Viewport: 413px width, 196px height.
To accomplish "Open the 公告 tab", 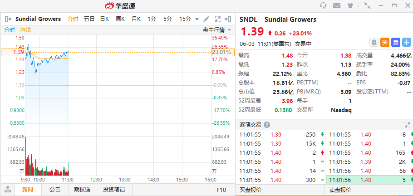I will click(54, 189).
